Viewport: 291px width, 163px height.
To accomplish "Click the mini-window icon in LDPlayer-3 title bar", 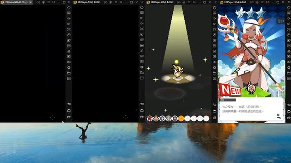I will tap(267, 2).
